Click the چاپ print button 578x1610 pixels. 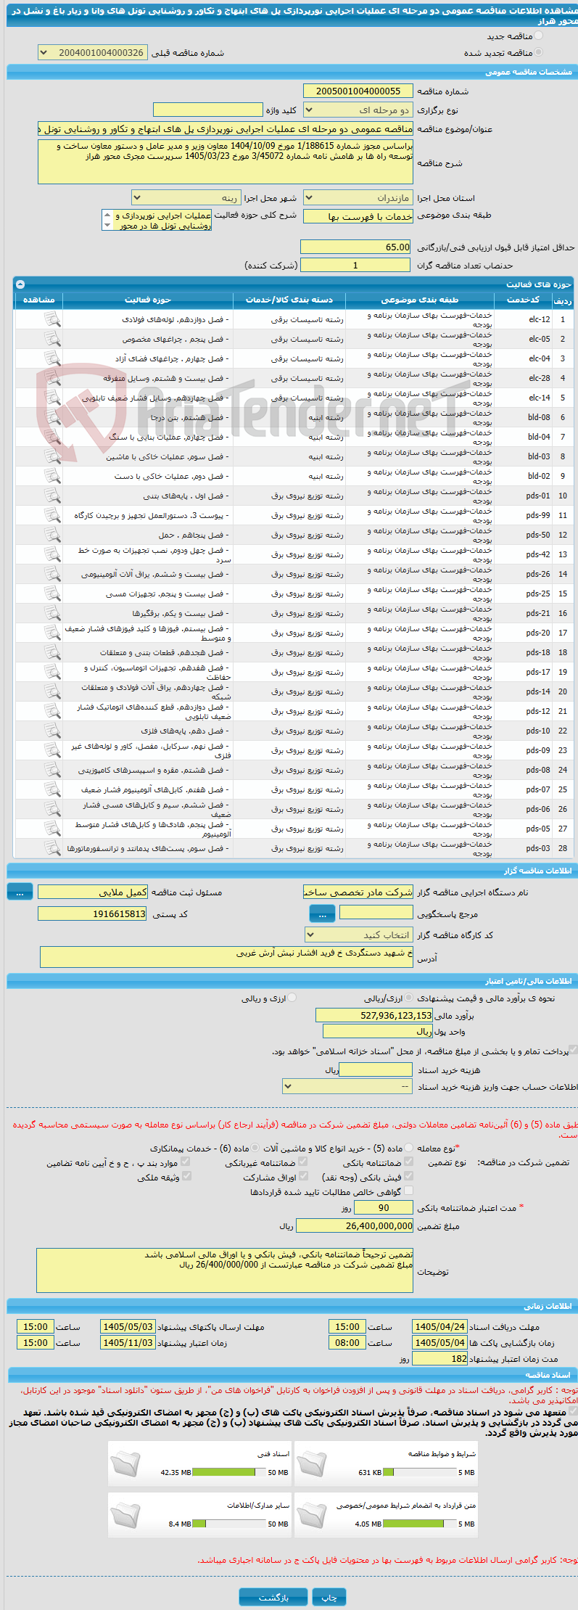pos(329,1597)
